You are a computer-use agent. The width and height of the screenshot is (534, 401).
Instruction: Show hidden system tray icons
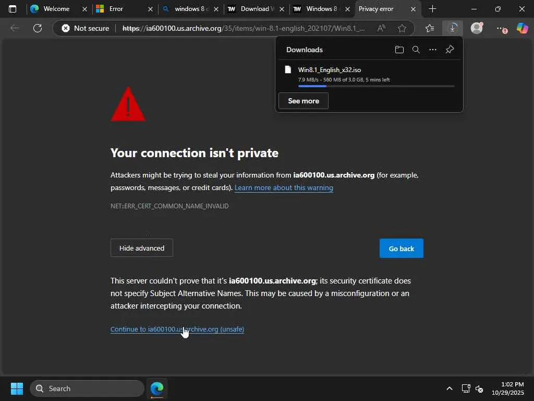click(x=449, y=388)
